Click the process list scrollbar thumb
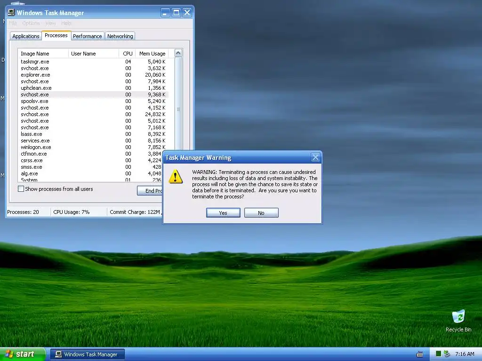This screenshot has height=361, width=482. point(178,109)
